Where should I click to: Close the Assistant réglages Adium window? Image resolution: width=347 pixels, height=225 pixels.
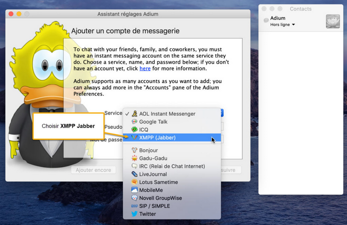coord(11,14)
